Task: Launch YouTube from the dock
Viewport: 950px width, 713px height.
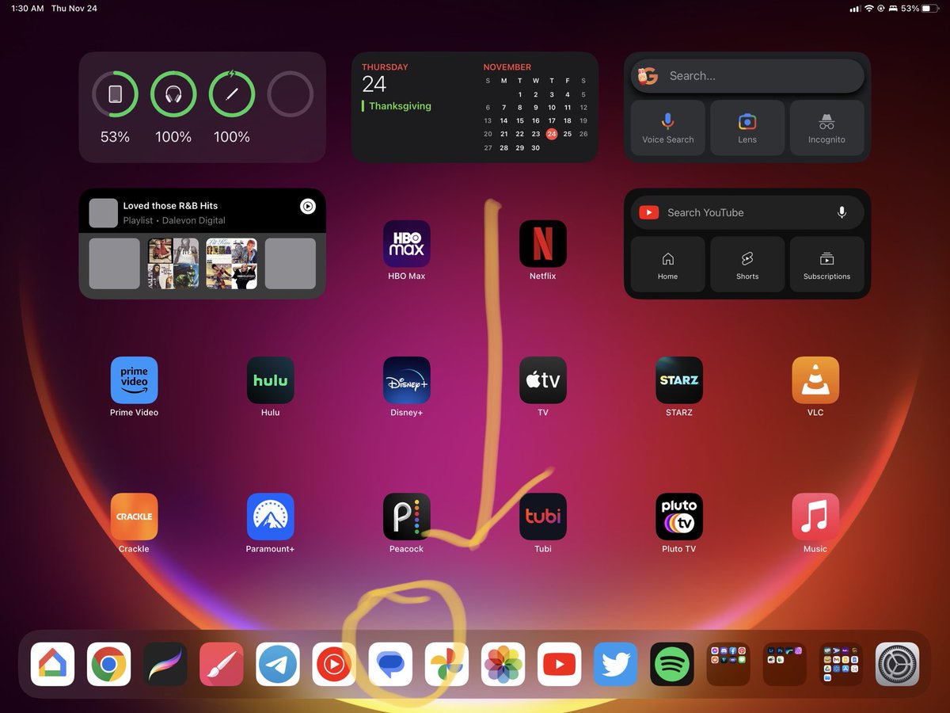Action: coord(560,664)
